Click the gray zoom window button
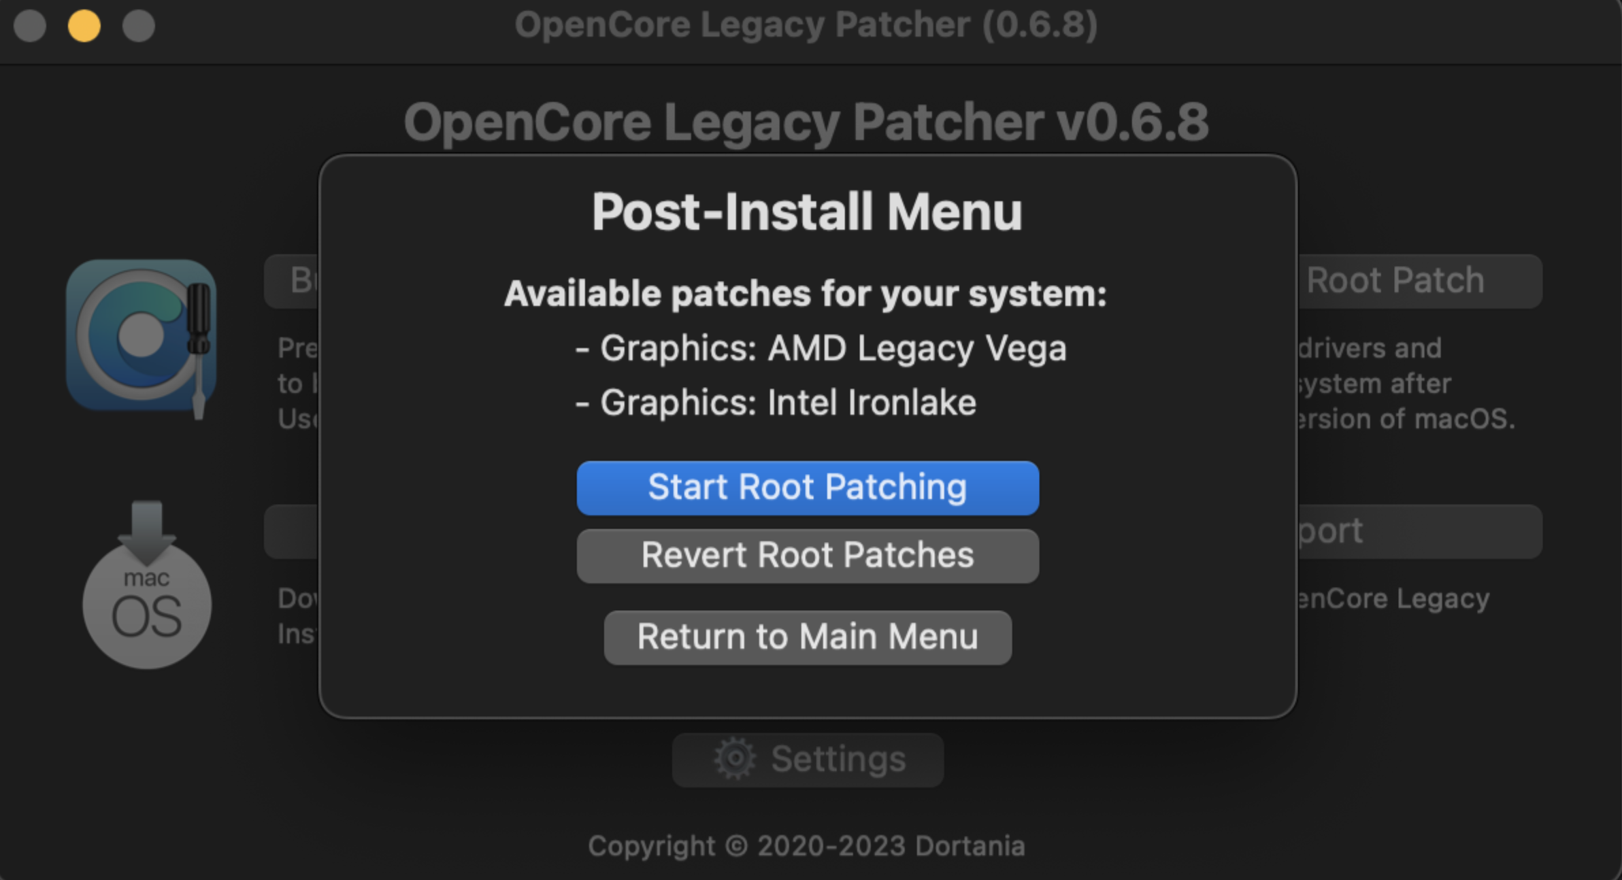The height and width of the screenshot is (880, 1622). [x=139, y=26]
